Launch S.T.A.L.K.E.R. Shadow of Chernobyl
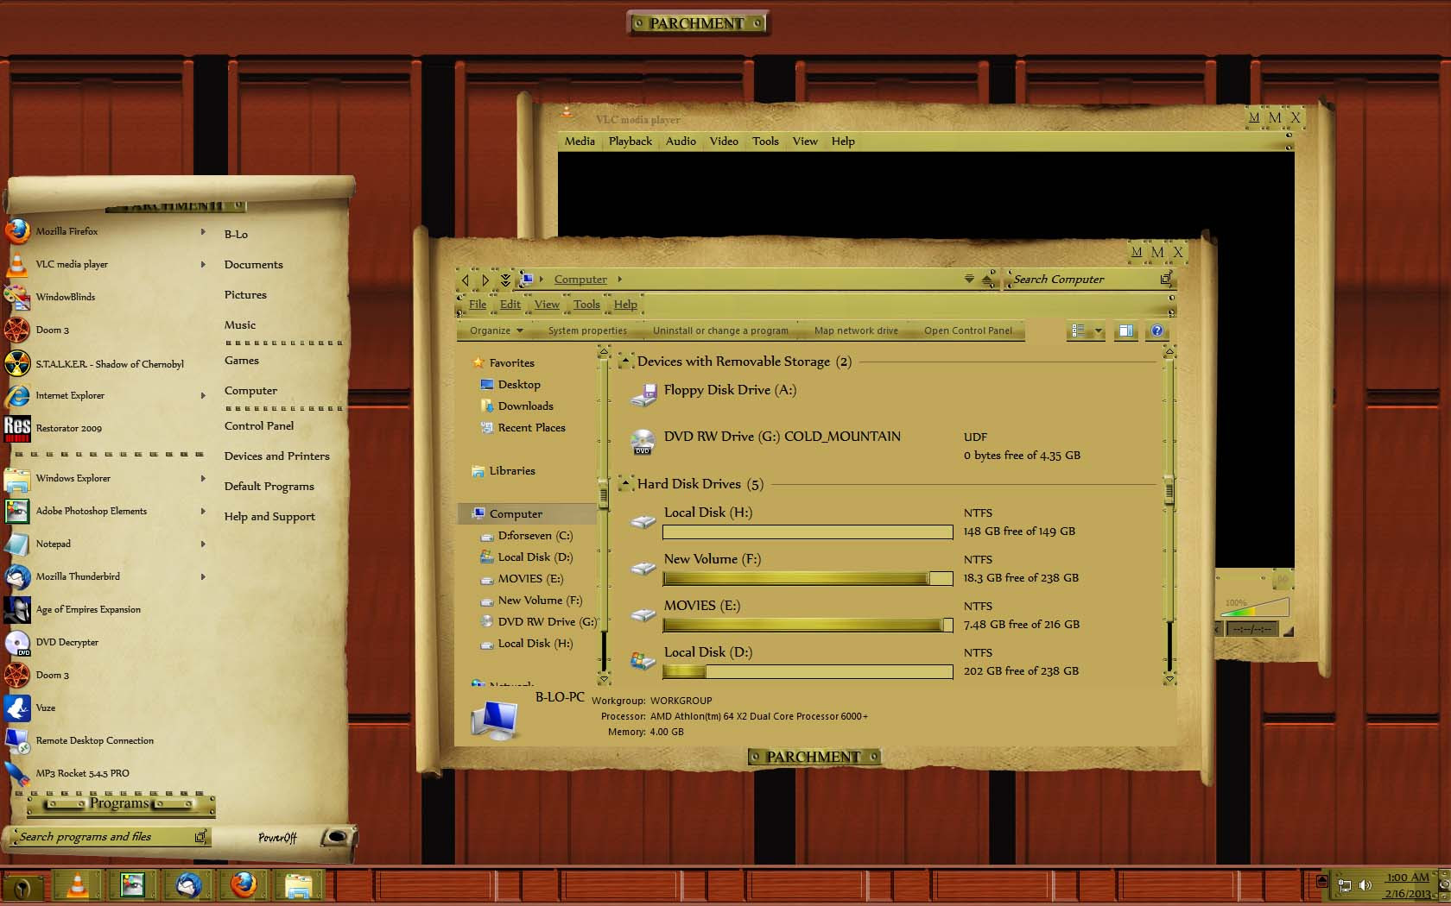Viewport: 1451px width, 906px height. point(110,364)
